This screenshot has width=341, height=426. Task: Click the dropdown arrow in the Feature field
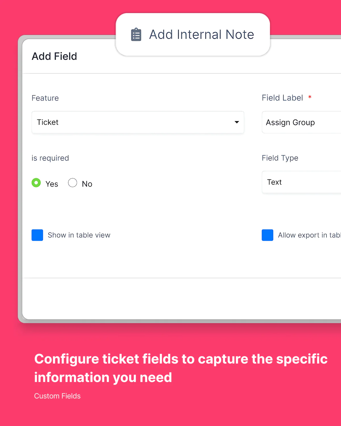237,122
